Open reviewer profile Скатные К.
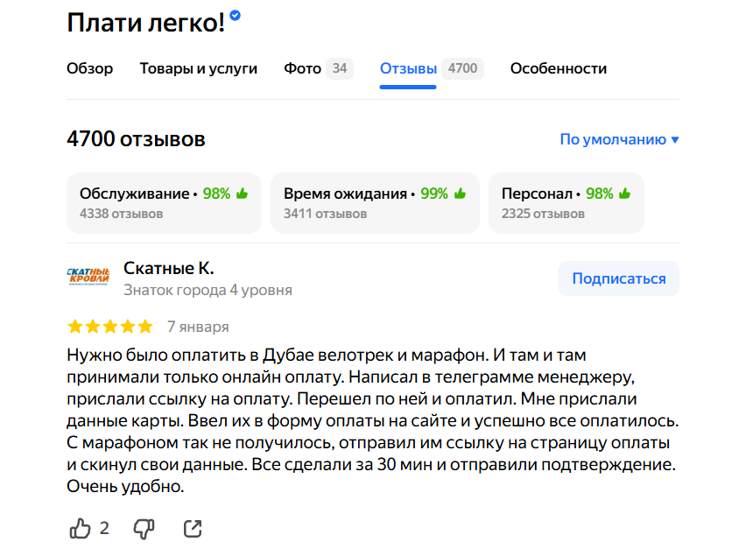The width and height of the screenshot is (753, 556). 169,268
